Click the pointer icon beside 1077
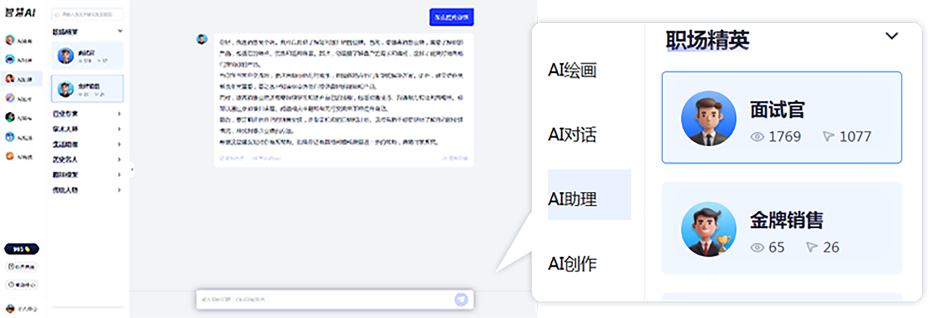The height and width of the screenshot is (318, 929). 828,137
